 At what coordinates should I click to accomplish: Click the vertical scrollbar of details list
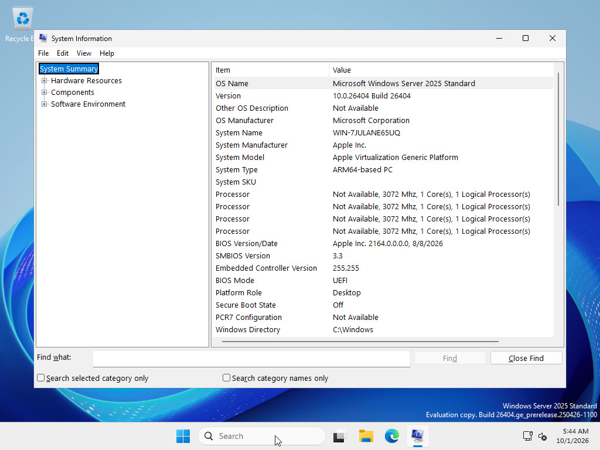[558, 138]
